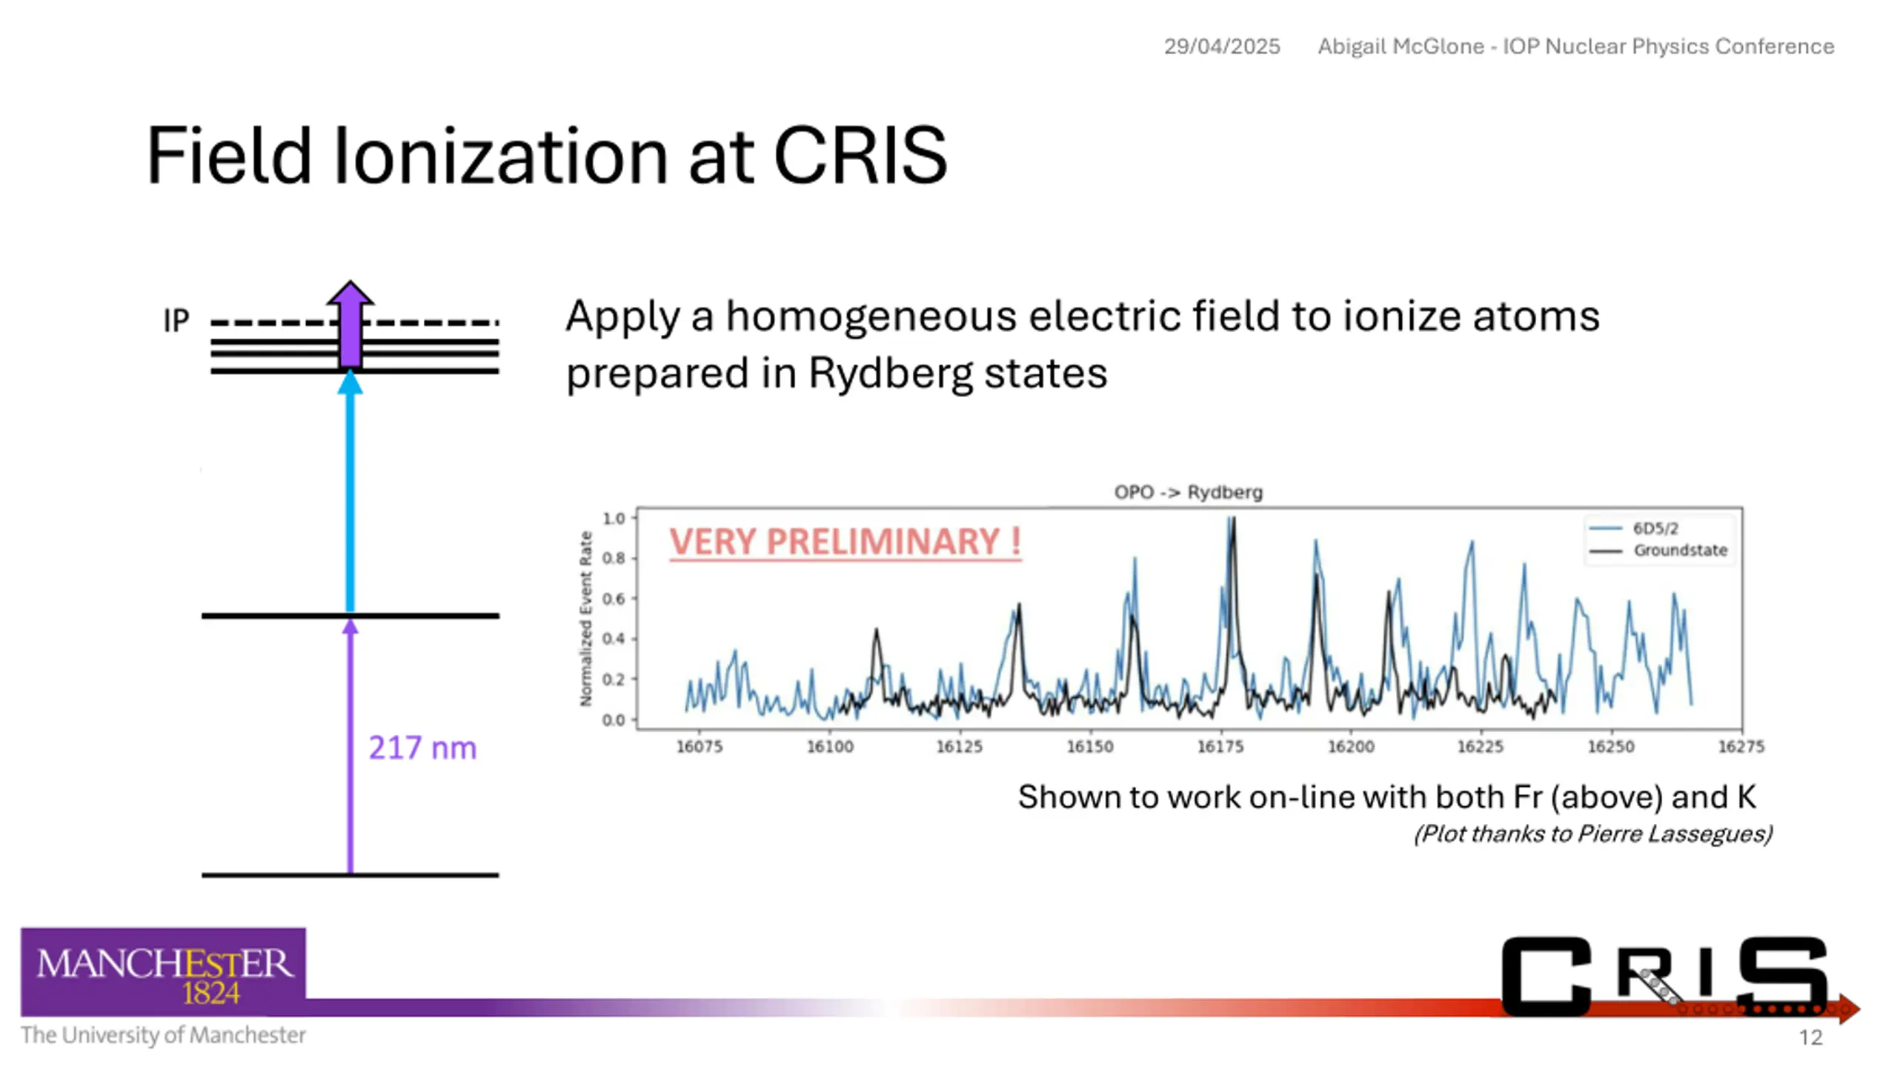Click the x-axis tick '16175'
1897x1067 pixels.
pyautogui.click(x=1220, y=747)
